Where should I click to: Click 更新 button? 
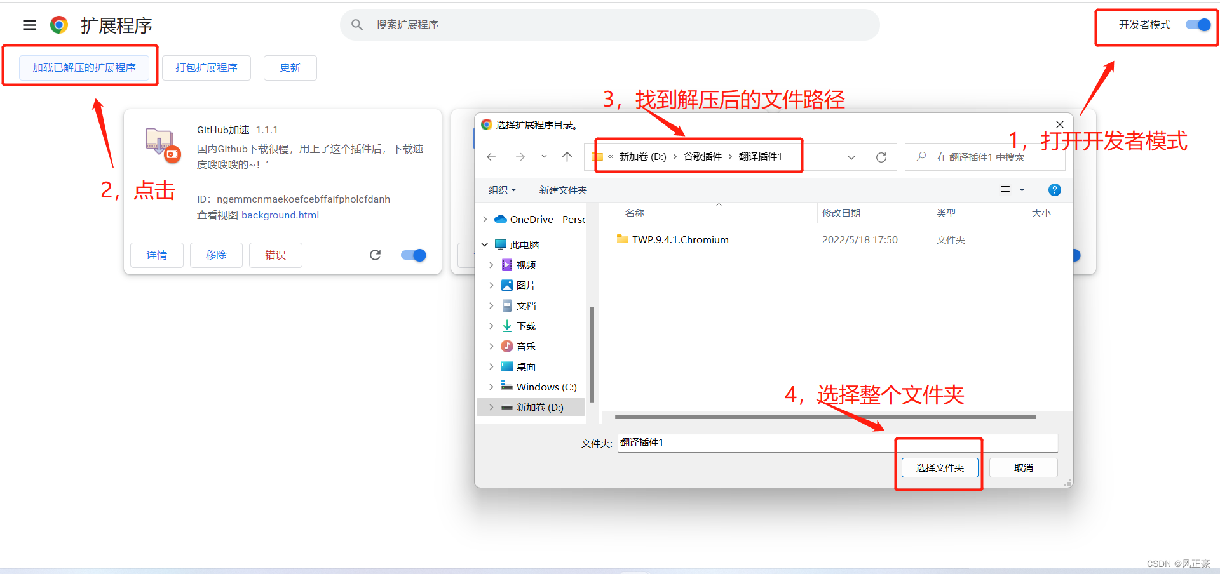290,67
